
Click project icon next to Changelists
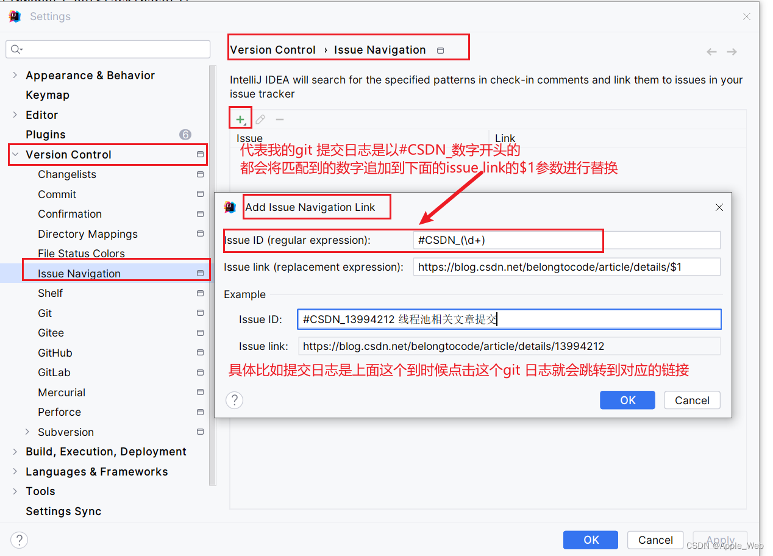coord(200,174)
